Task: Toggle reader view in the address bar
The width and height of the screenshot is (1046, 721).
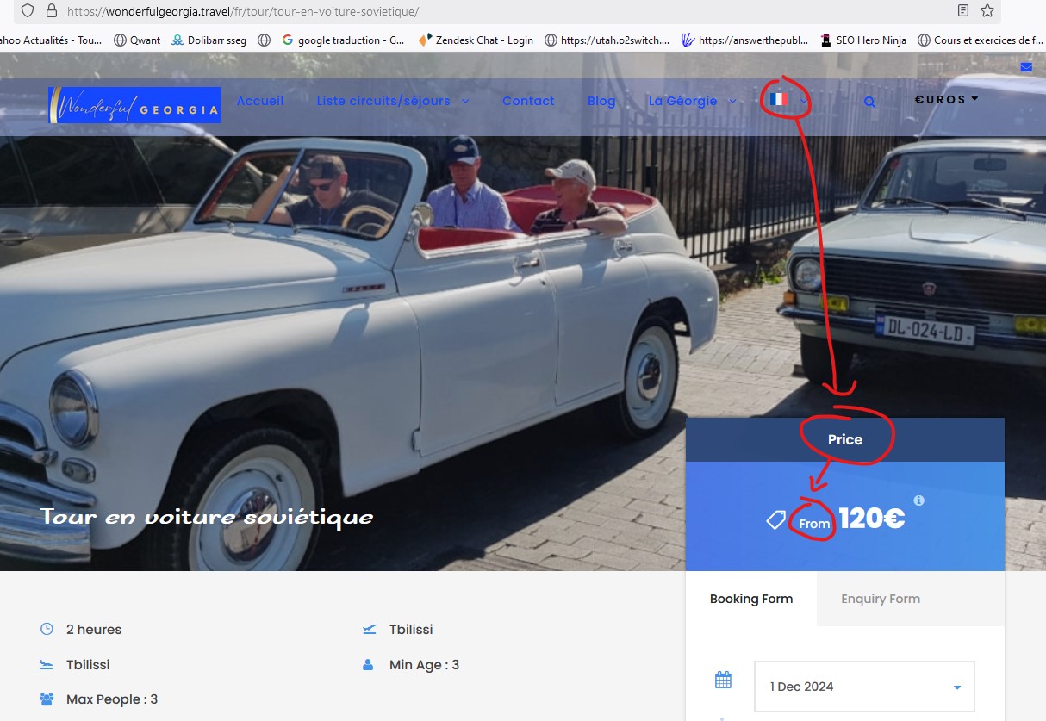Action: pyautogui.click(x=963, y=11)
